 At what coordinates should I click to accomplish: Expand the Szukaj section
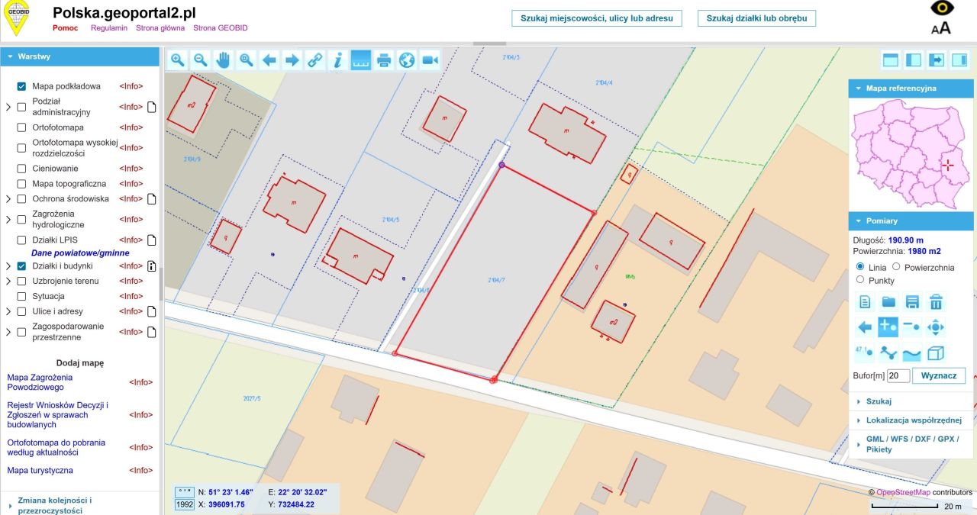(911, 401)
